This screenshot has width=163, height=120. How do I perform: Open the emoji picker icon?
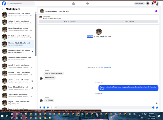(153, 108)
